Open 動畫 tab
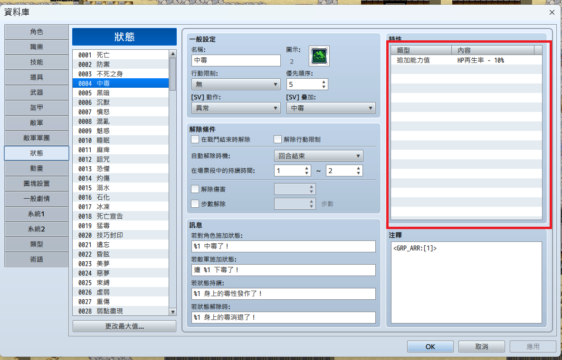The width and height of the screenshot is (562, 360). pos(37,168)
